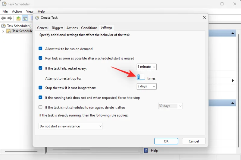
Task: Collapse the upper Actions pane section arrow
Action: tap(233, 33)
